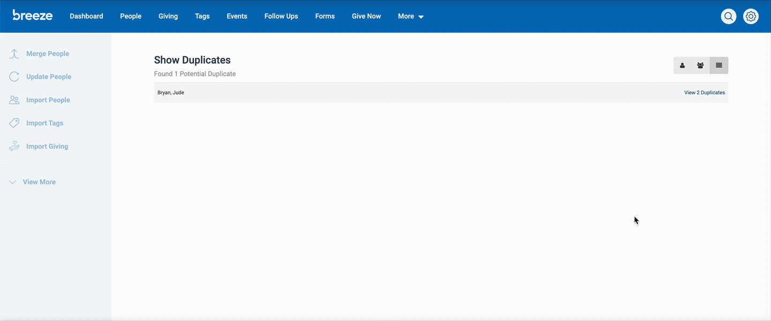Click the Import Giving hand icon
The height and width of the screenshot is (321, 771).
(x=14, y=146)
